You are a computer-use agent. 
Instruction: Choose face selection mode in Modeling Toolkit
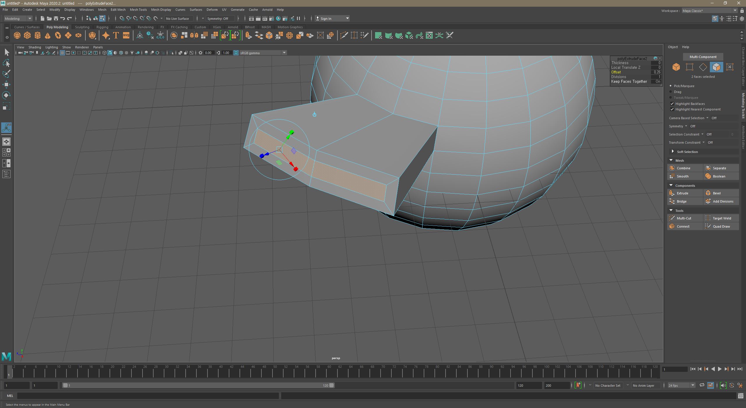click(x=716, y=67)
